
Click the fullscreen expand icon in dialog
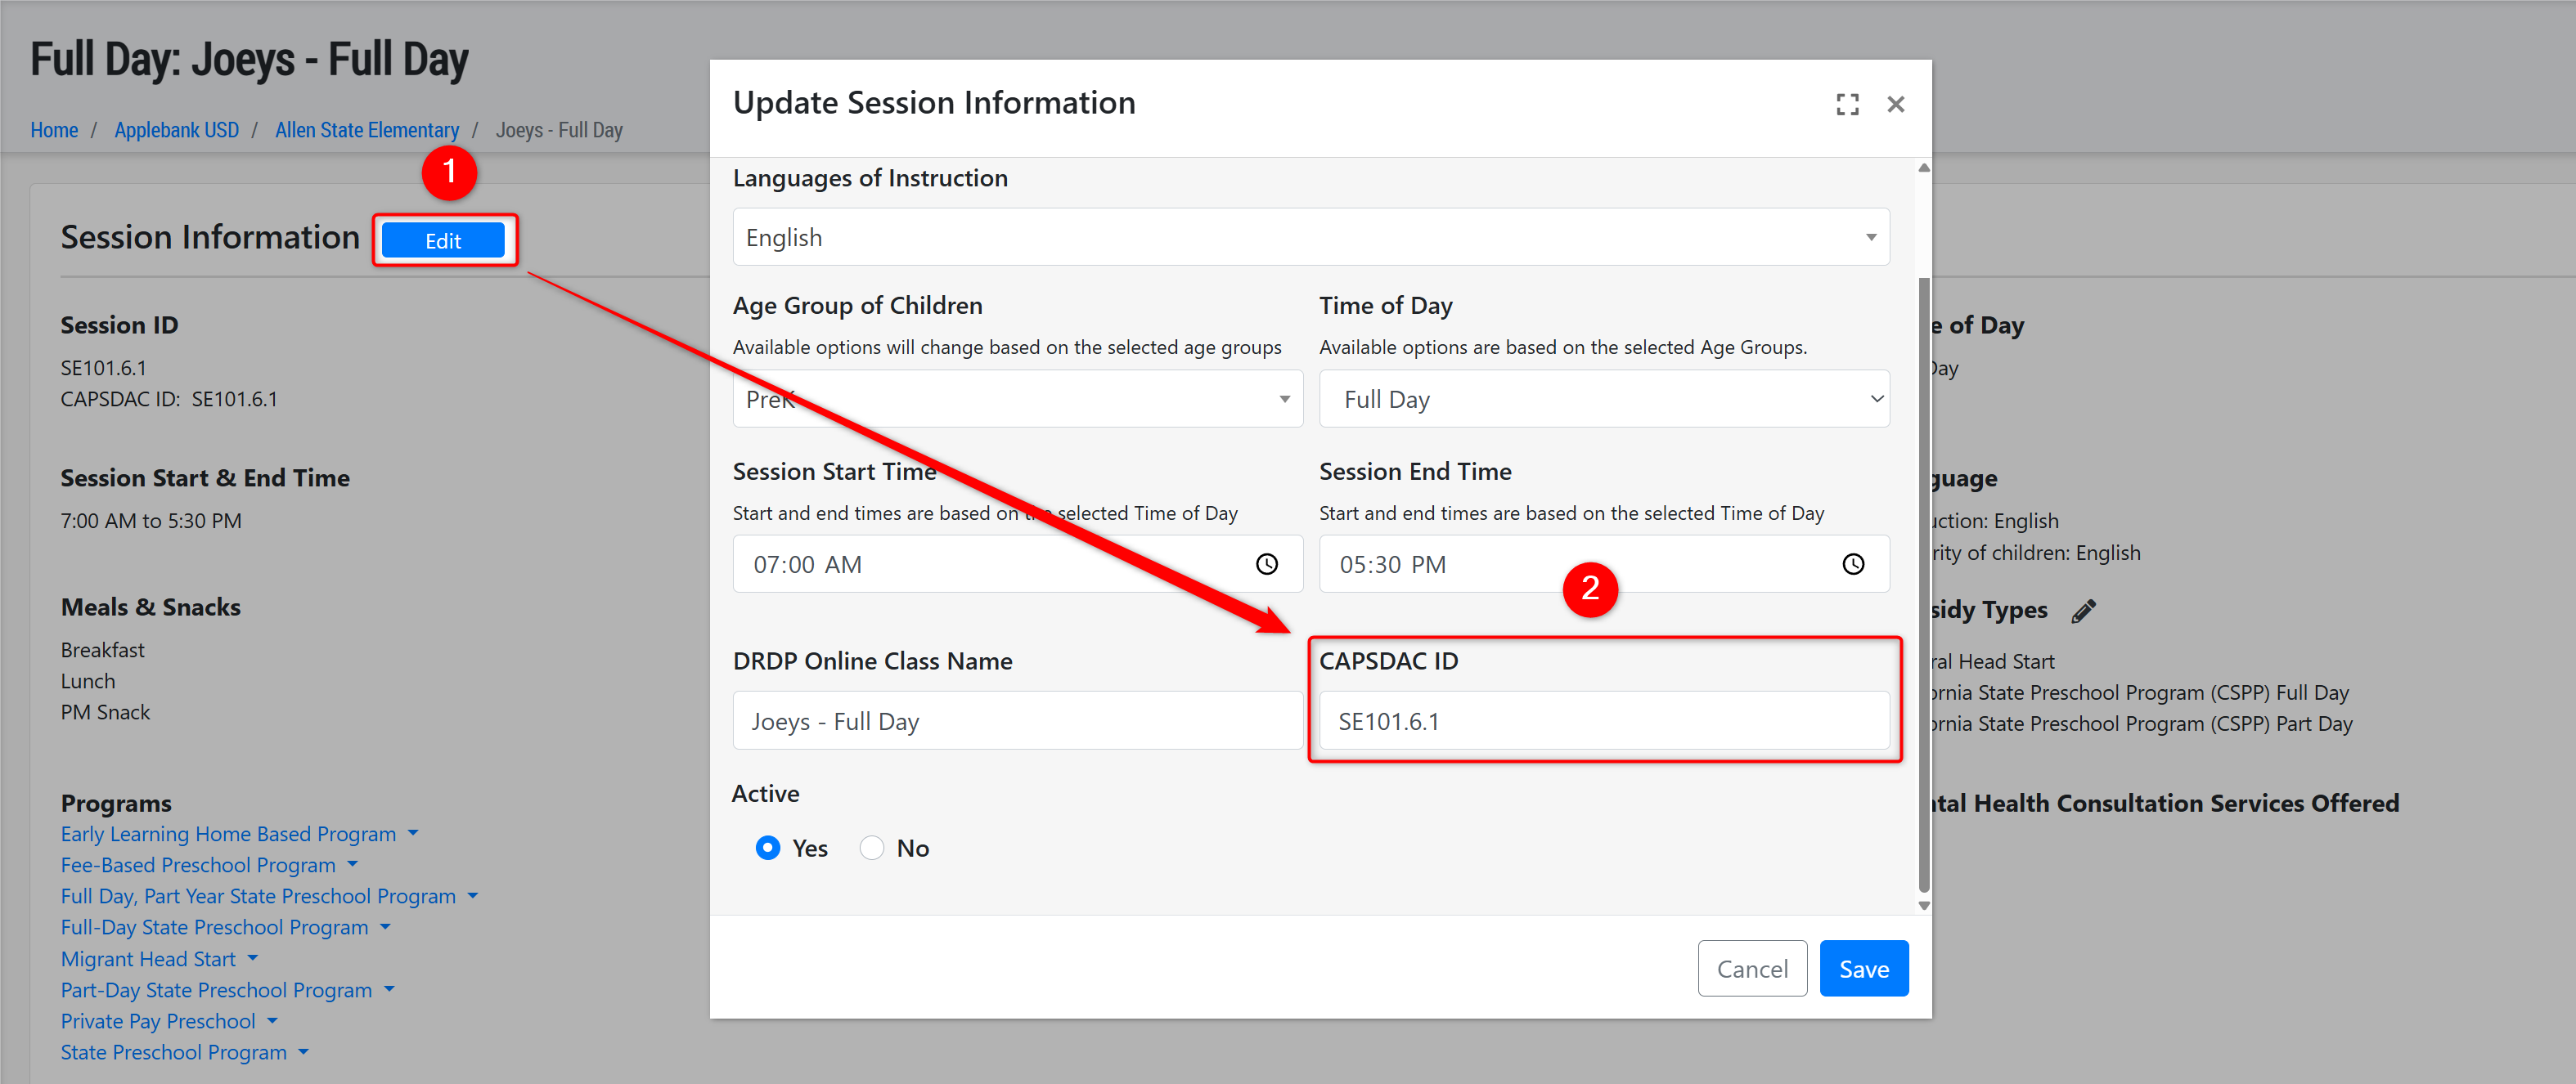(x=1847, y=104)
